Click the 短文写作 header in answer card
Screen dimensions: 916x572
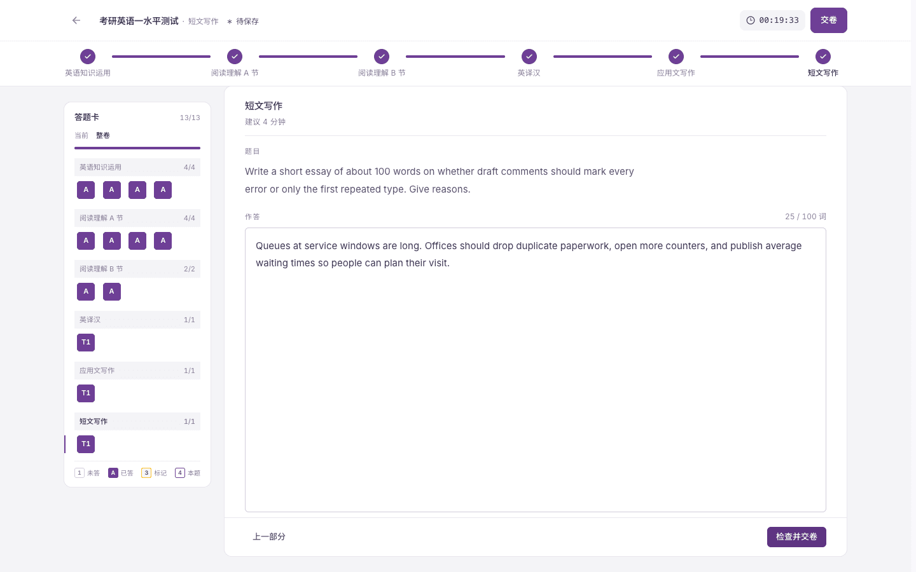[137, 421]
